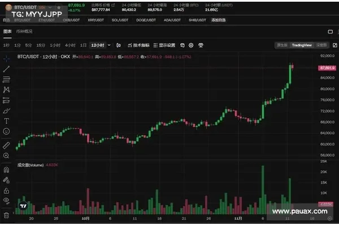Open 技术指标 indicators panel
The image size is (339, 226).
tap(138, 45)
